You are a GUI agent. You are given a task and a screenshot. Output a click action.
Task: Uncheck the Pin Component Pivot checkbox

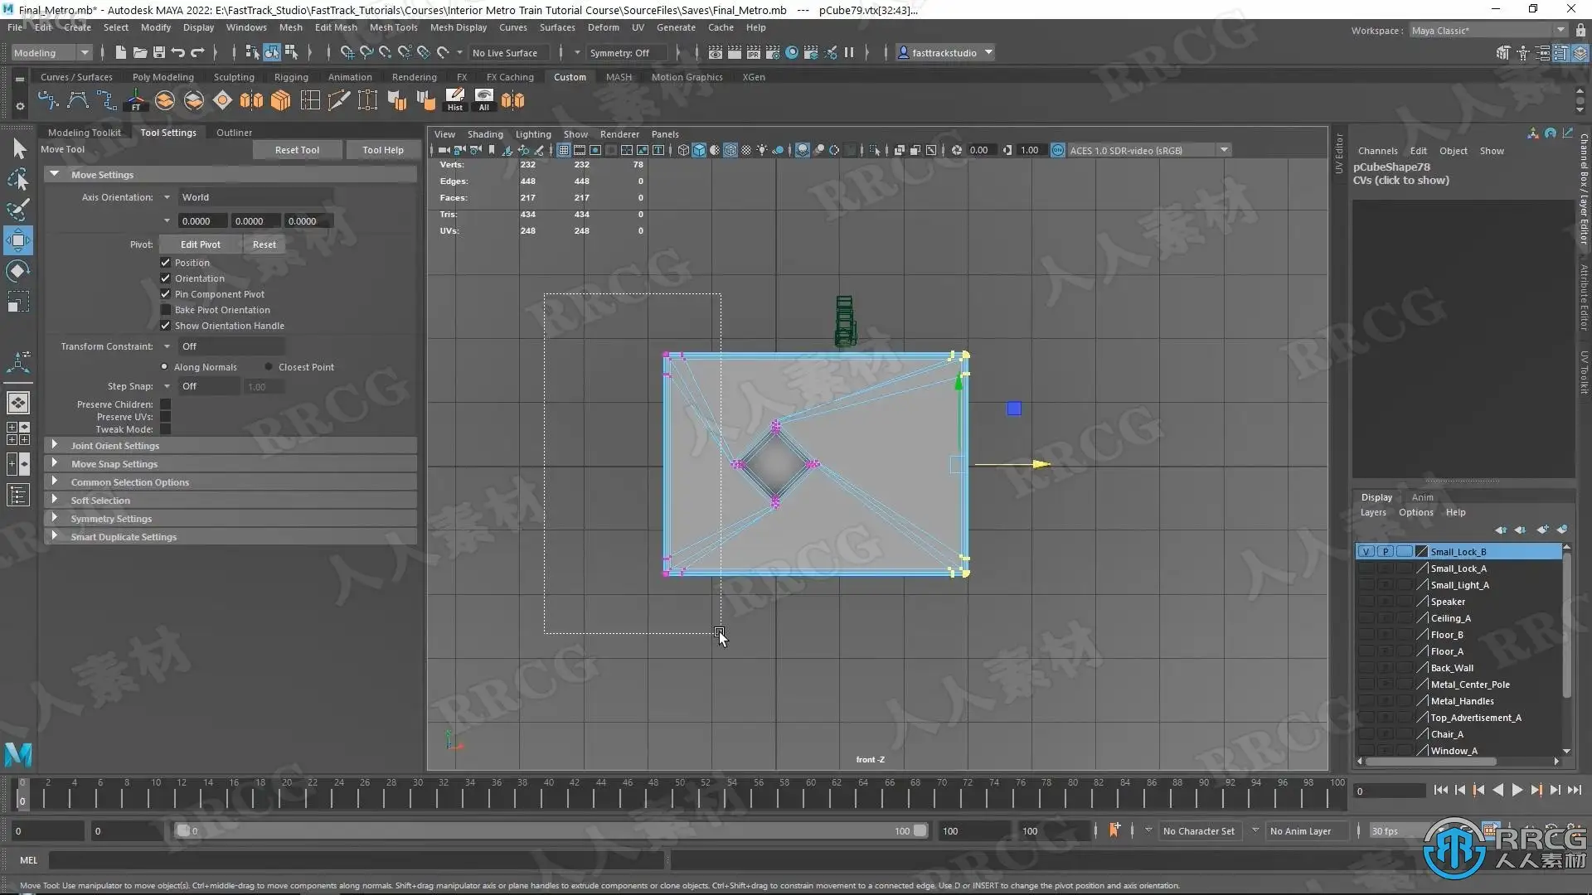pyautogui.click(x=165, y=294)
